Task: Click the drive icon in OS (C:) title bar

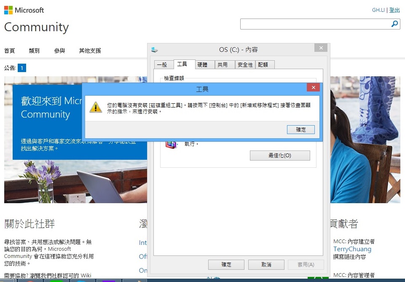Action: pos(155,50)
